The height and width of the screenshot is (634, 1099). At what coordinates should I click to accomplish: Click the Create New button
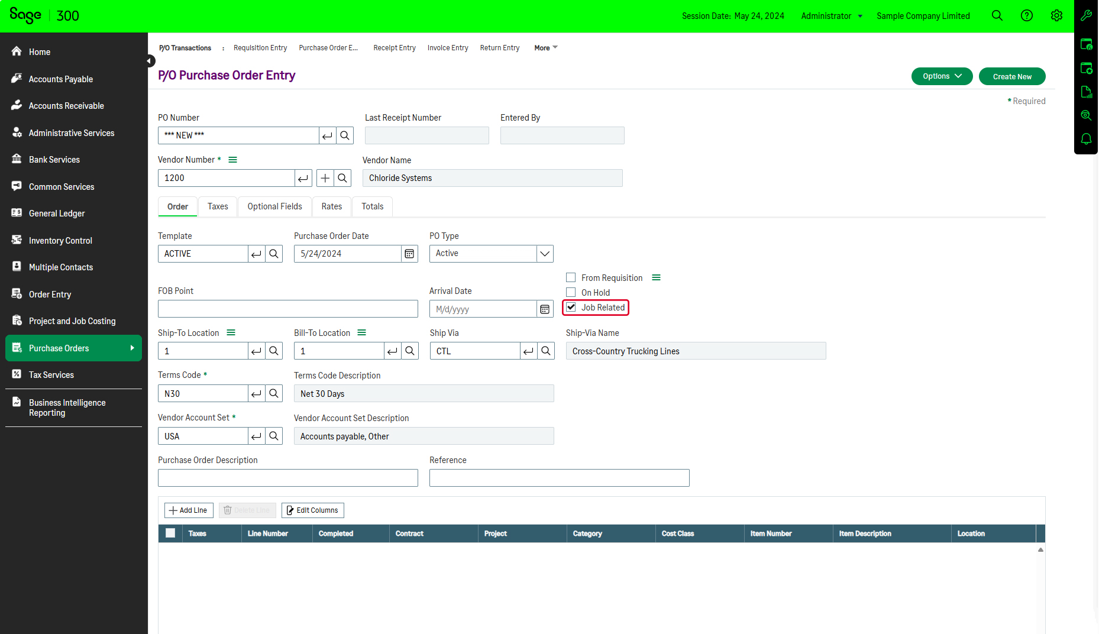pyautogui.click(x=1012, y=76)
